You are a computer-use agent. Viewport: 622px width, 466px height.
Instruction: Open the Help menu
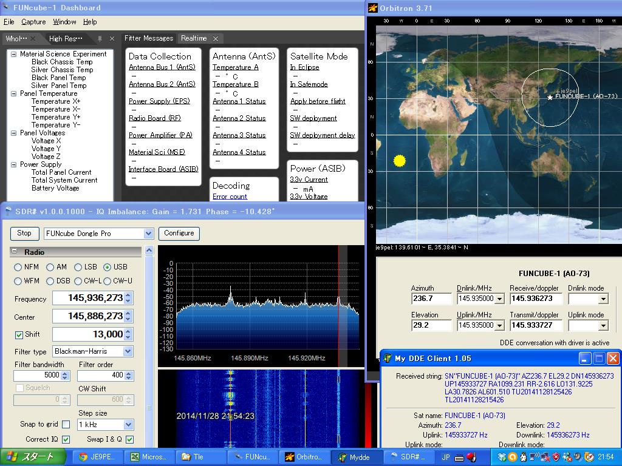pos(90,22)
